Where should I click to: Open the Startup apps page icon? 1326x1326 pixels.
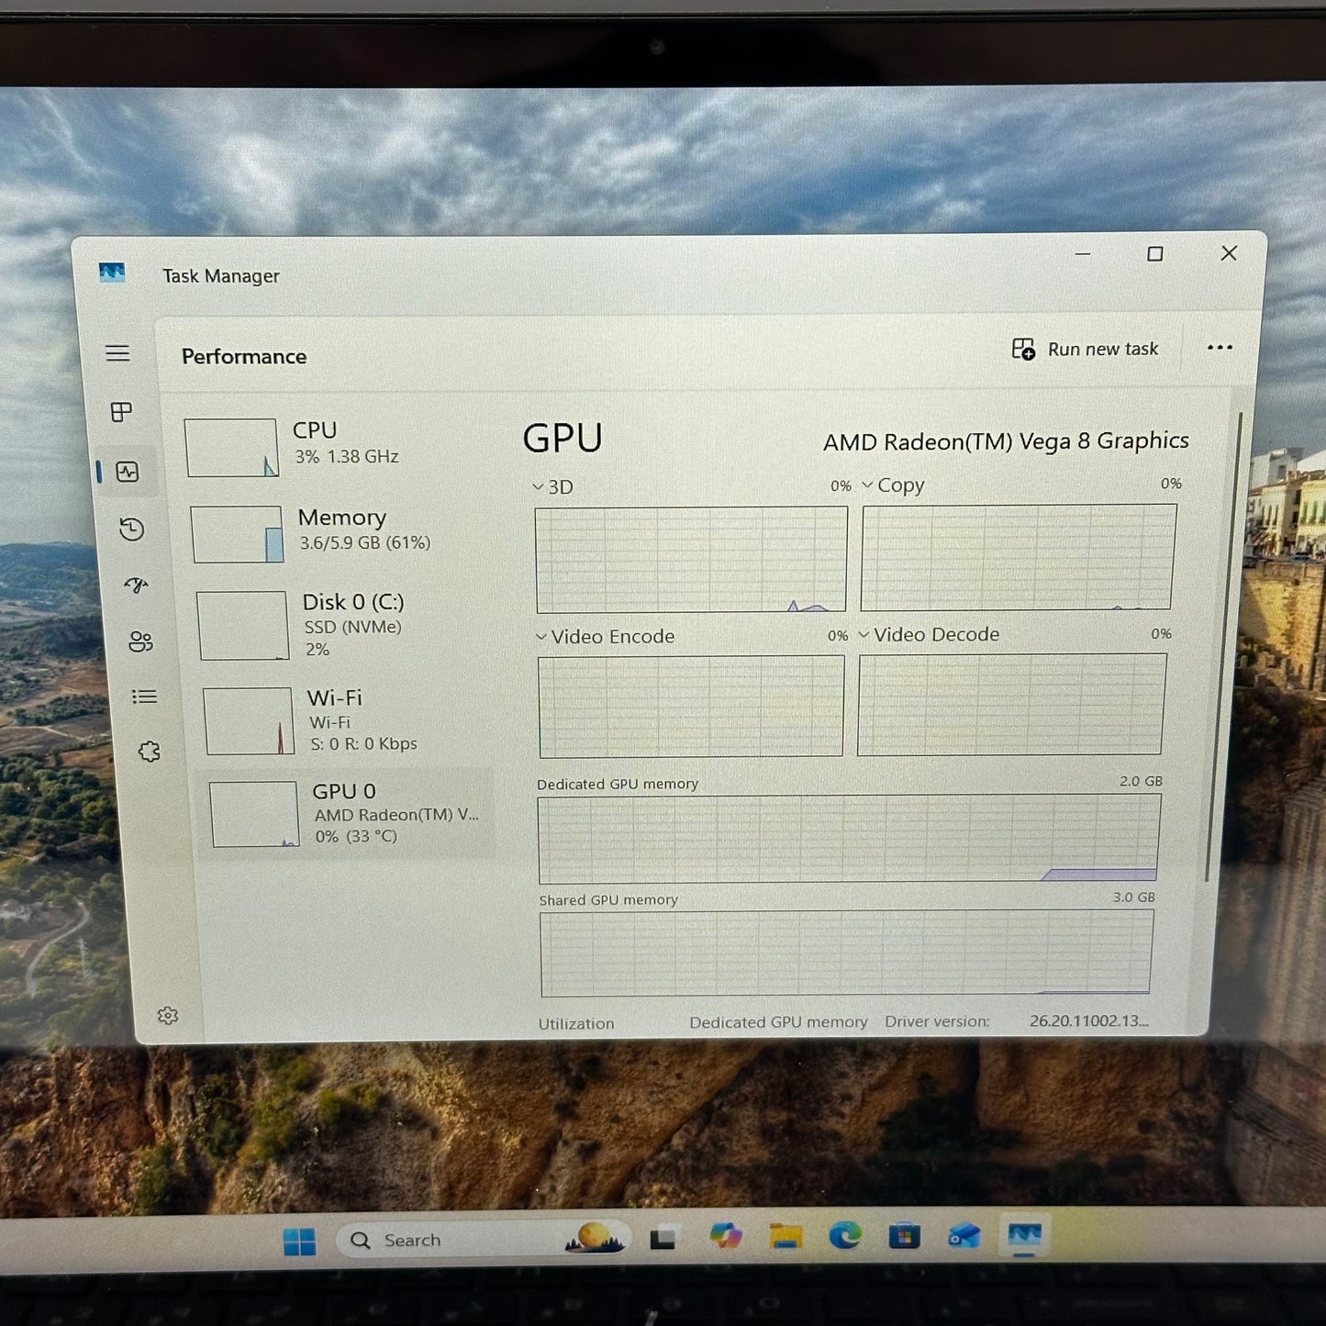coord(137,585)
